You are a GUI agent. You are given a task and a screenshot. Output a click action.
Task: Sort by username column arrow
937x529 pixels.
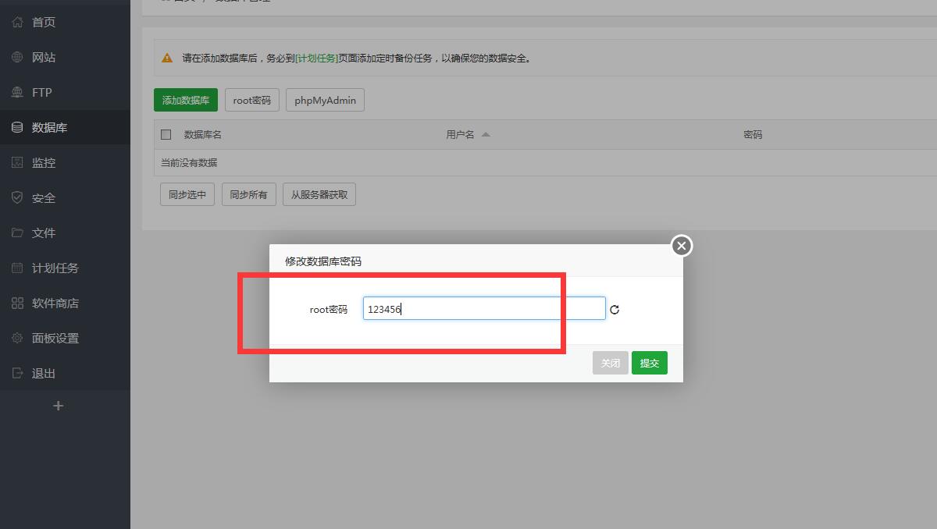(x=486, y=134)
